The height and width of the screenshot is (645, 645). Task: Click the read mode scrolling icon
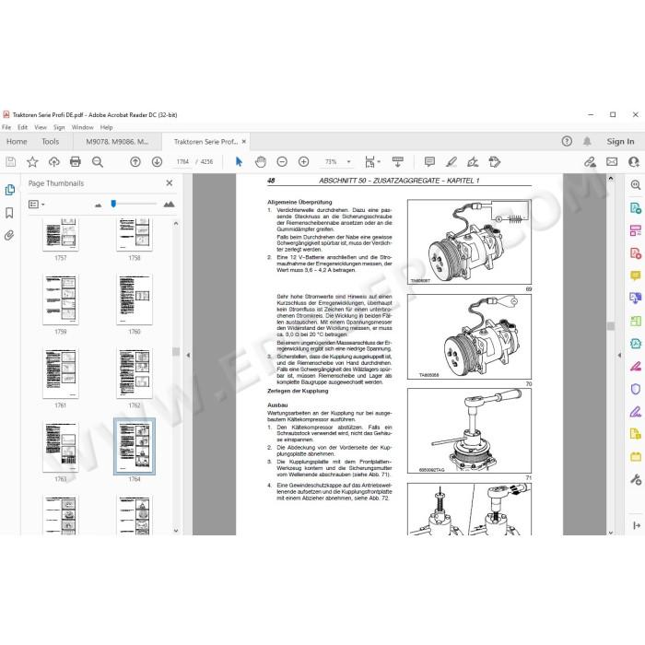point(398,162)
